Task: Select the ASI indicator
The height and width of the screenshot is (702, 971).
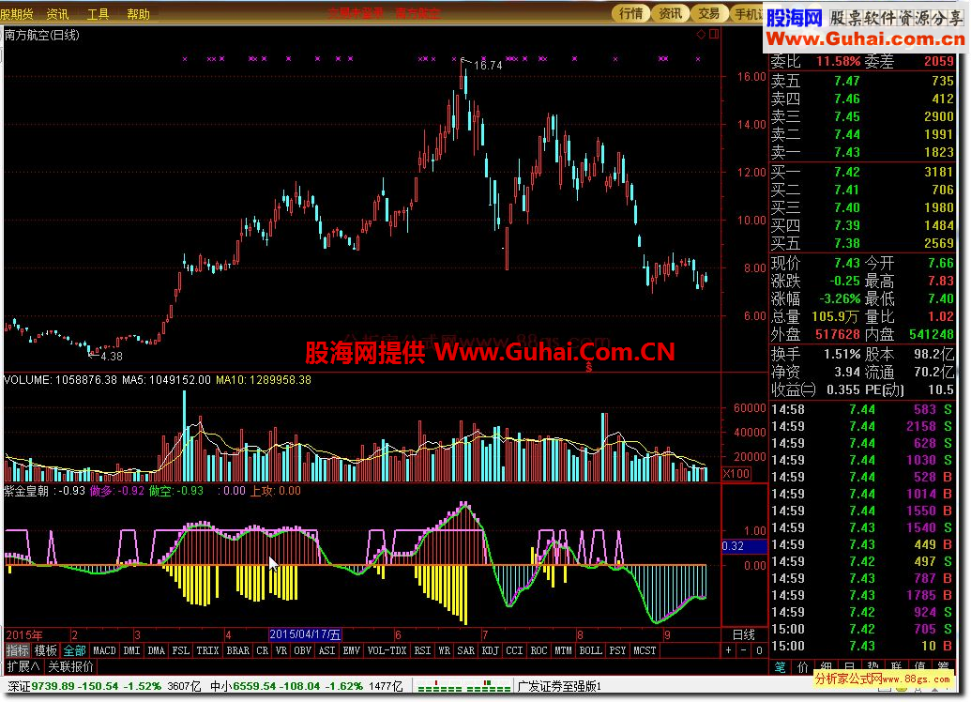Action: coord(327,650)
